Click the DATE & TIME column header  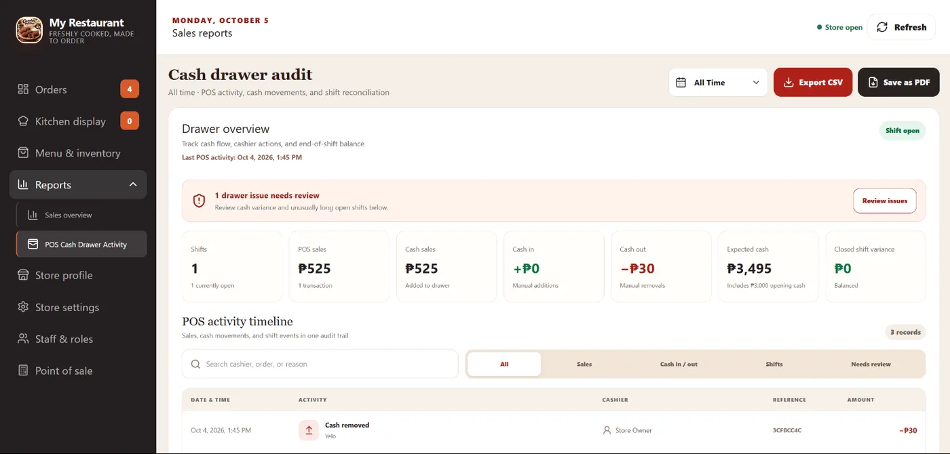(x=210, y=400)
